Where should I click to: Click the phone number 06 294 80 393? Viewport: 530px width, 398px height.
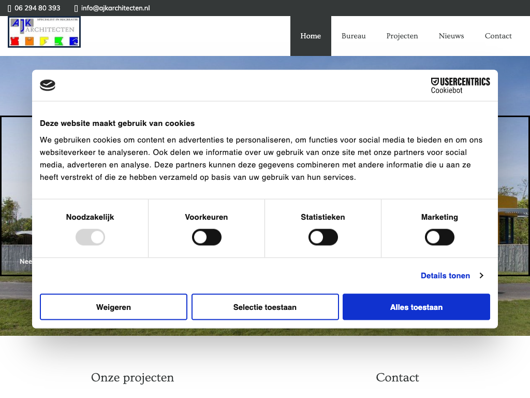(x=37, y=8)
